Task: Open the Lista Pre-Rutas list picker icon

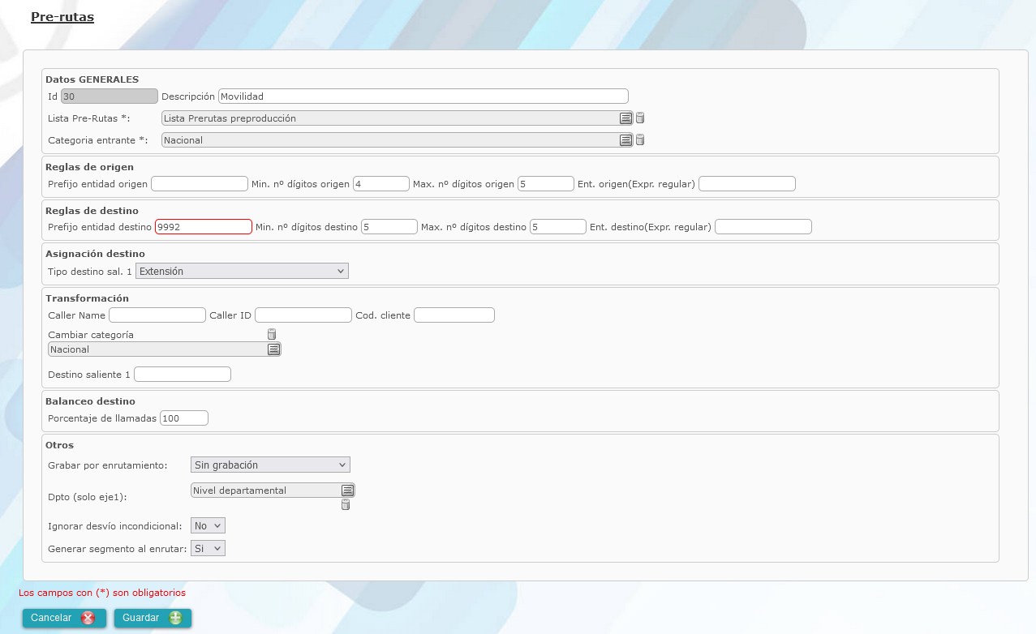Action: tap(625, 118)
